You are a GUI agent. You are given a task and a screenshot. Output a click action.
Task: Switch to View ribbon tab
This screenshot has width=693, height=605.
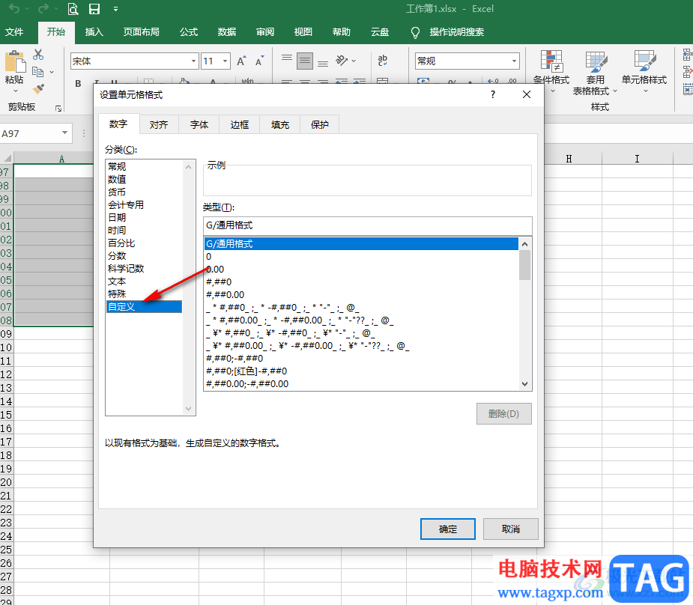point(303,31)
